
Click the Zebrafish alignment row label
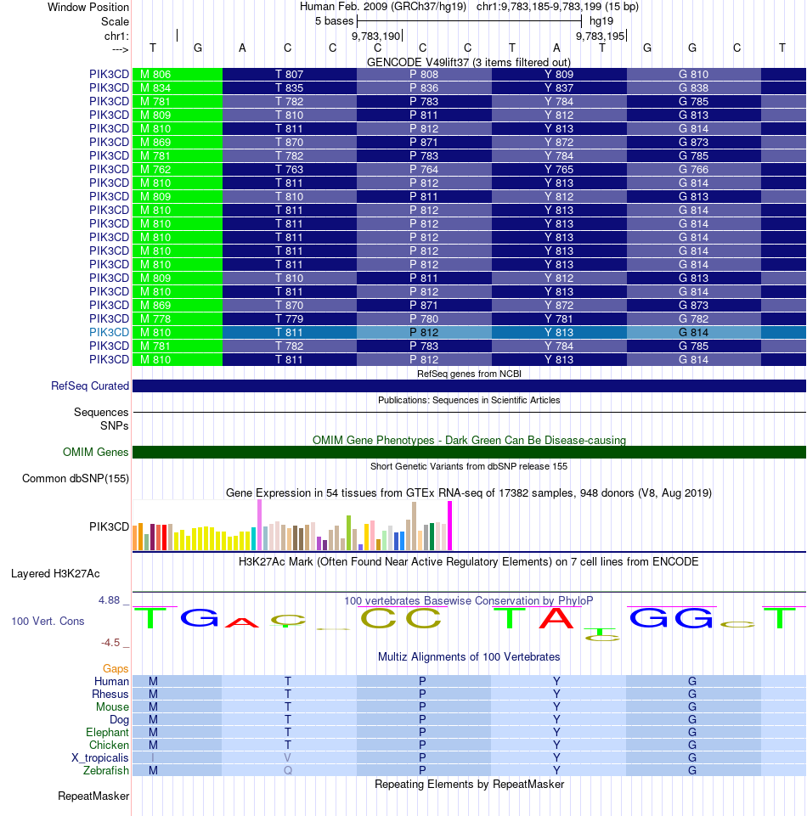pos(106,770)
